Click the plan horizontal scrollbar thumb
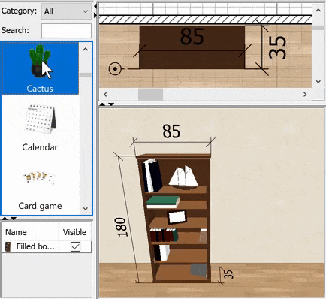This screenshot has height=299, width=326. (x=151, y=95)
